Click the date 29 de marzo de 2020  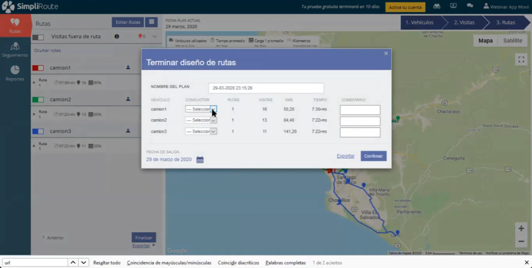coord(169,159)
